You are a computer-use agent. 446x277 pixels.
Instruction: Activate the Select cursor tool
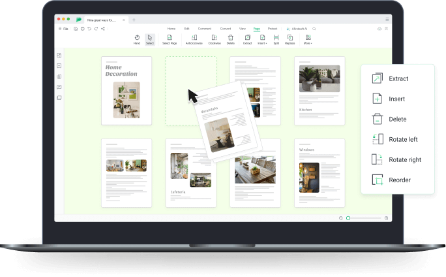pos(150,40)
